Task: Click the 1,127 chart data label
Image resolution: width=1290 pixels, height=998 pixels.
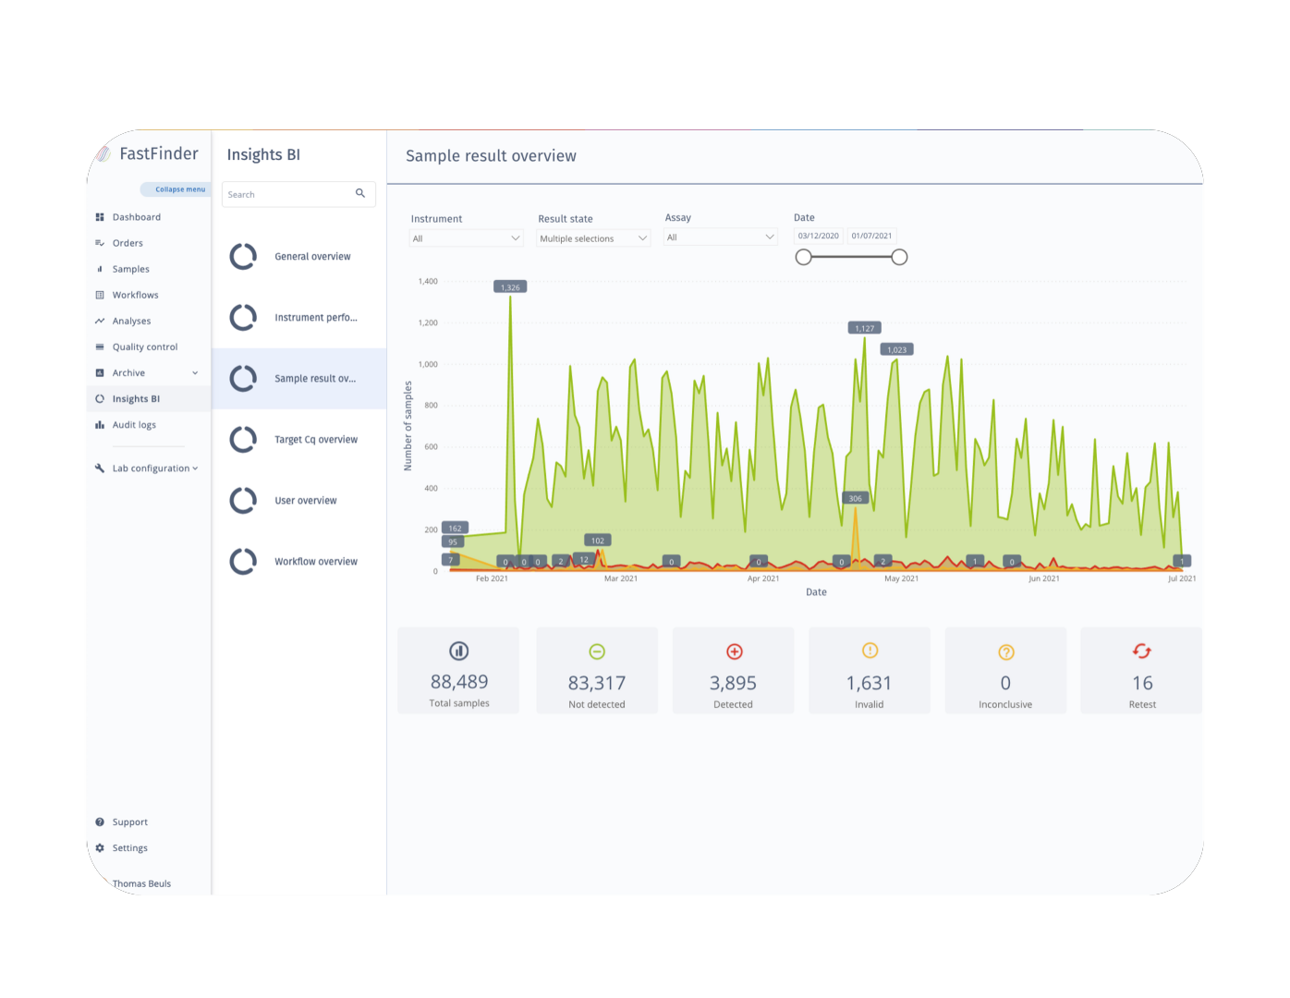Action: click(x=865, y=328)
